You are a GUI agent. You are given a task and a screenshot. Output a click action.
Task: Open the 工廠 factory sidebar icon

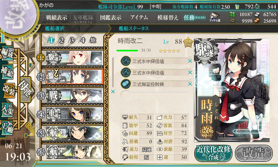point(7,128)
